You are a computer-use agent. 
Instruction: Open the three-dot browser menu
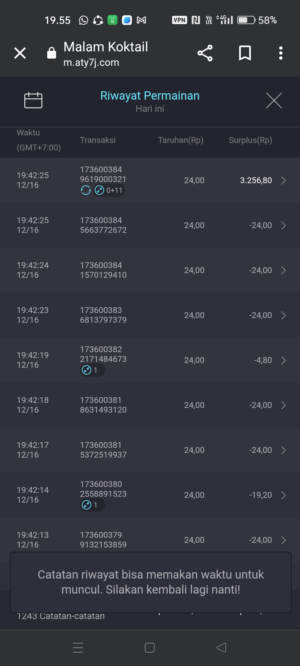pos(281,53)
